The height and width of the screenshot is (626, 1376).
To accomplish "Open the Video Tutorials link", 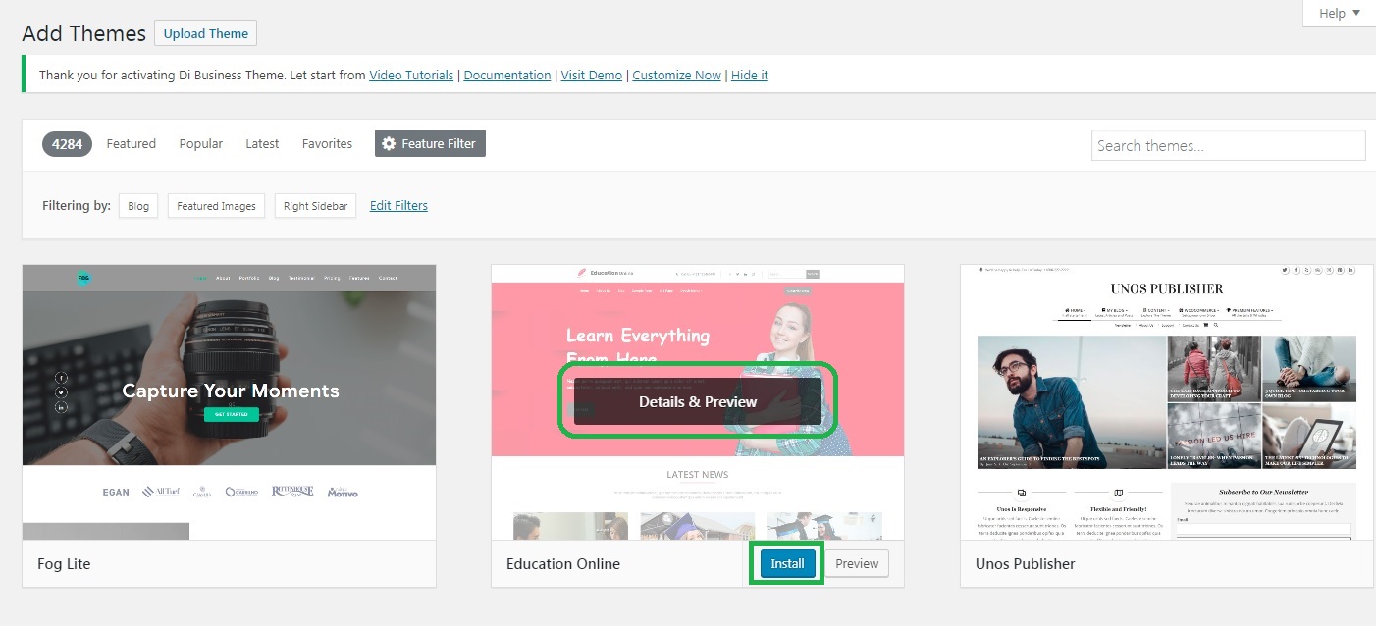I will pos(411,75).
